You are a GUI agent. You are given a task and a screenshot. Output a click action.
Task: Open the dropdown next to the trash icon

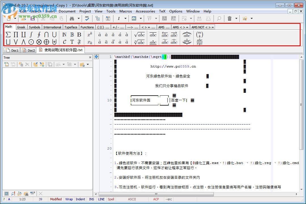point(236,18)
